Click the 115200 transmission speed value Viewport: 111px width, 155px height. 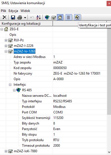click(58, 118)
